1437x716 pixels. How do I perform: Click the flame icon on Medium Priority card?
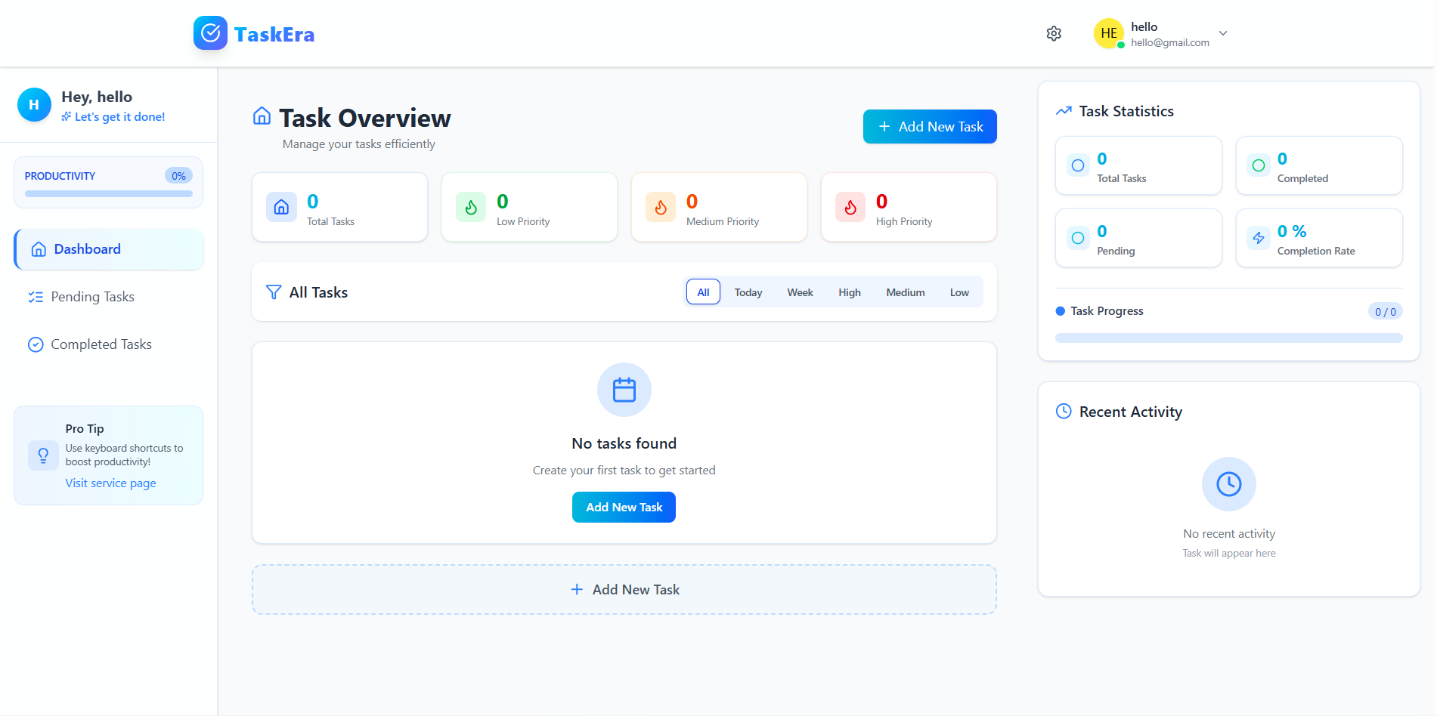tap(661, 208)
